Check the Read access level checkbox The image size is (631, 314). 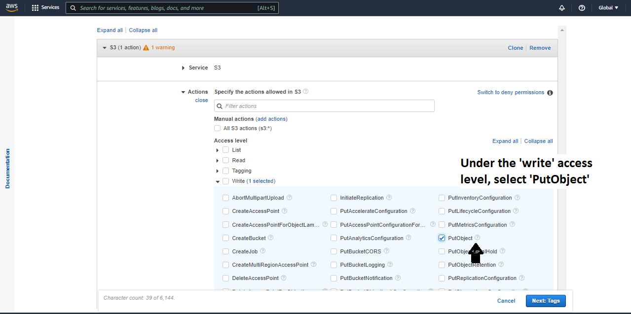tap(225, 160)
